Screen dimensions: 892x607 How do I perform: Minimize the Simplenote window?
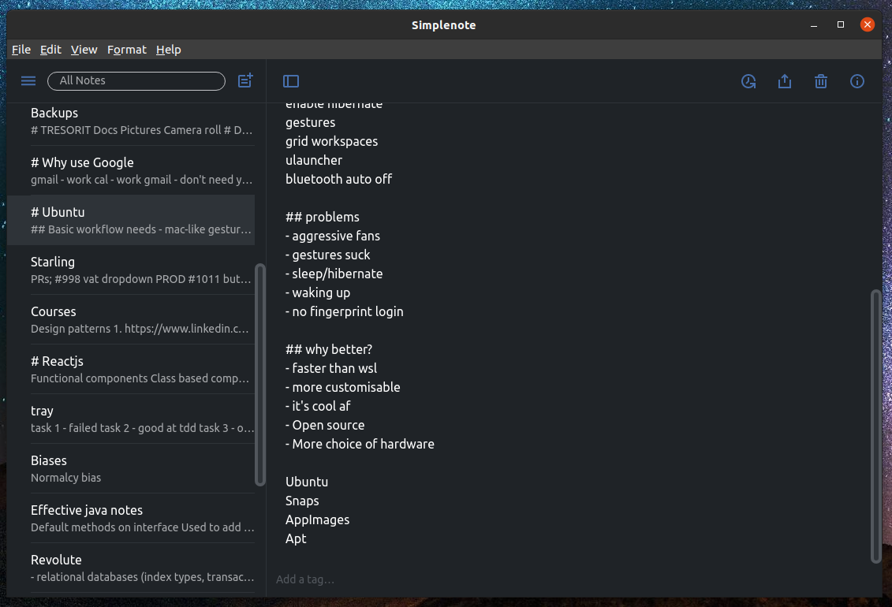tap(814, 25)
